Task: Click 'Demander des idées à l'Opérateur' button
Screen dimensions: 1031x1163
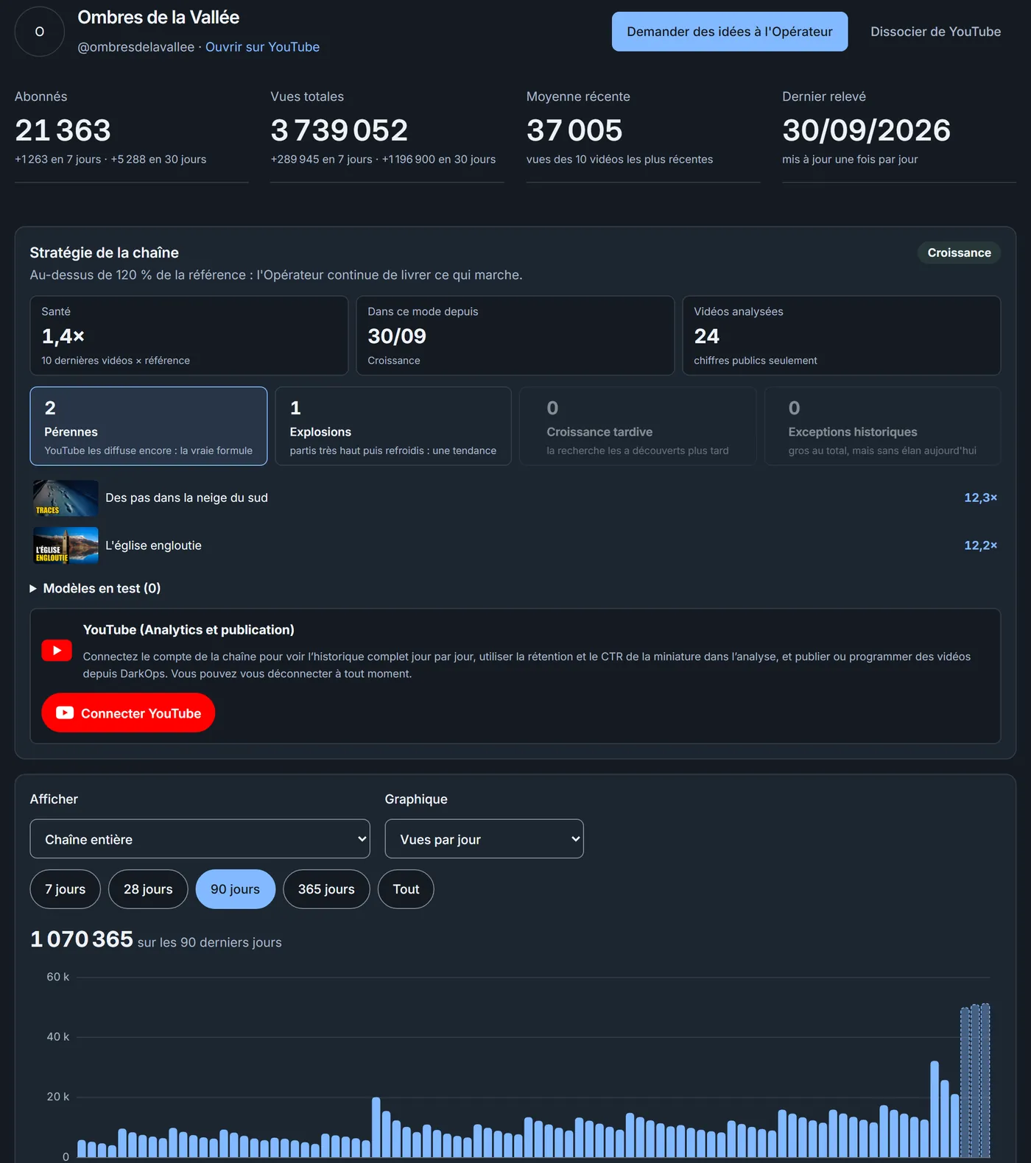Action: [x=729, y=32]
